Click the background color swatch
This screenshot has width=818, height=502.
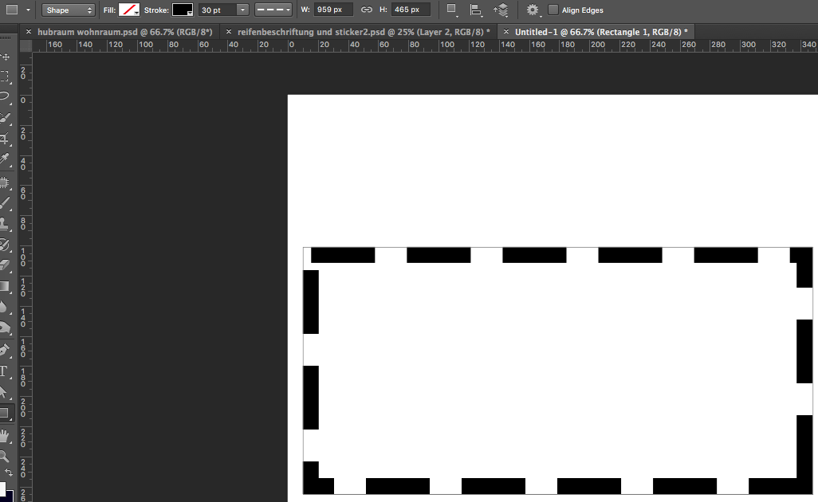[9, 495]
